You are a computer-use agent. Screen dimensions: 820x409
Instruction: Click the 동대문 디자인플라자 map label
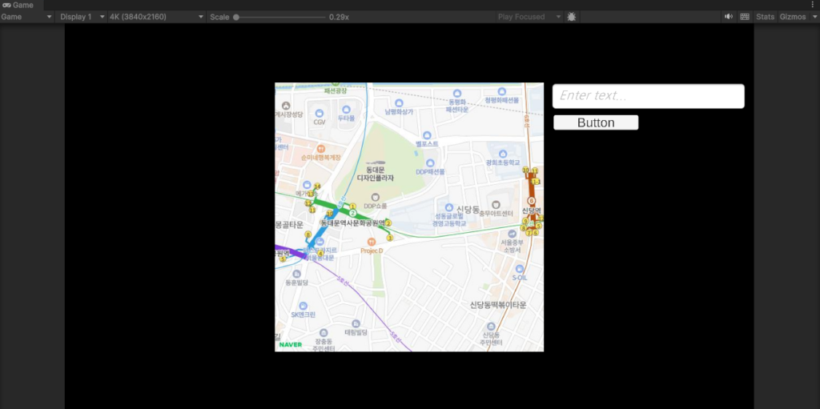(x=375, y=174)
